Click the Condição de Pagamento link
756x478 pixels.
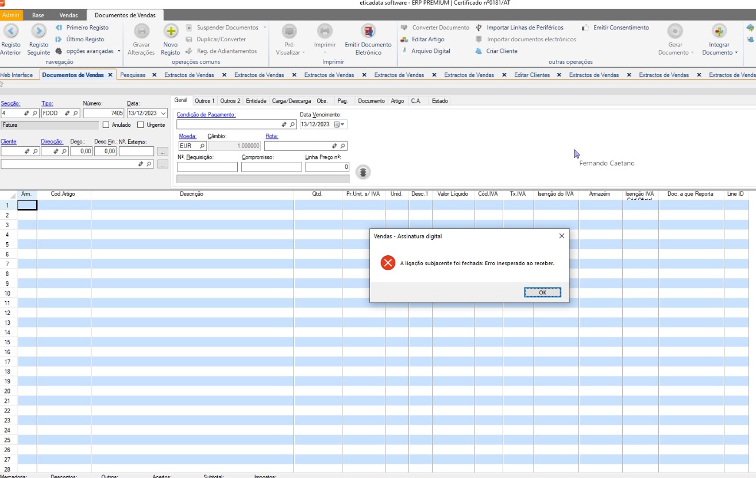pos(206,115)
